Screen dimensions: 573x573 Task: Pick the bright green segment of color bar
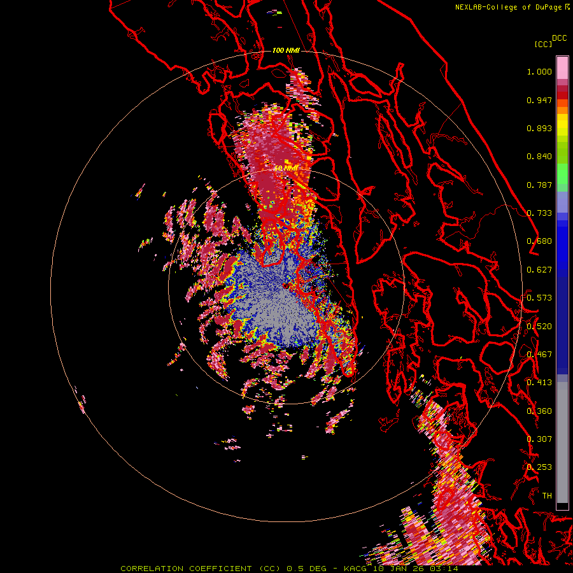click(x=562, y=174)
